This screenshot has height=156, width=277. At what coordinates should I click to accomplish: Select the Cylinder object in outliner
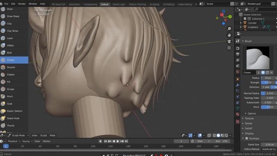pos(252,23)
